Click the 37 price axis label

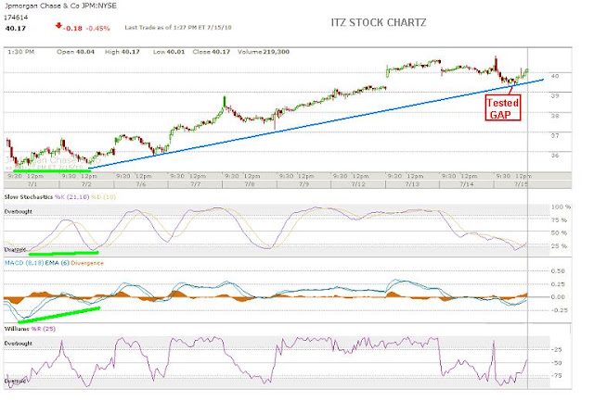(x=555, y=135)
